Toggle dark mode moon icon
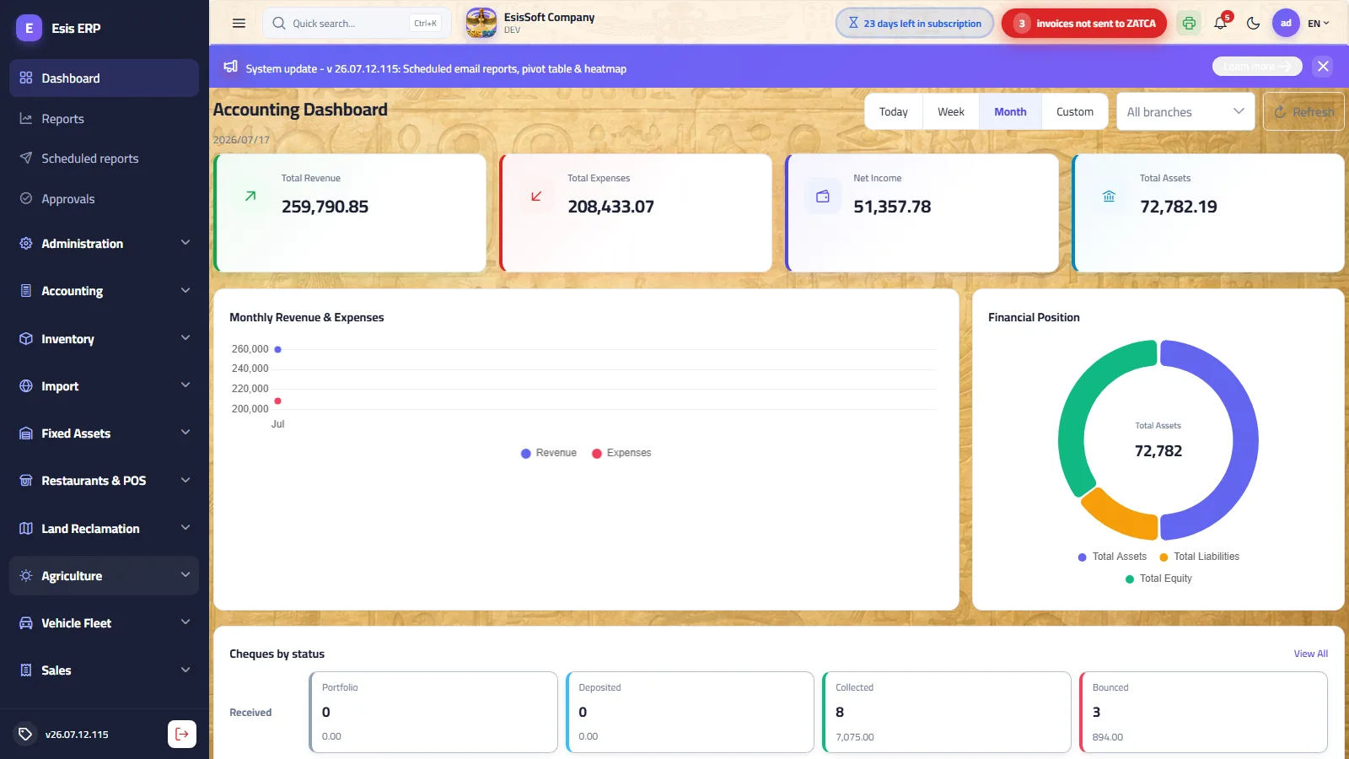The image size is (1349, 759). (x=1253, y=24)
